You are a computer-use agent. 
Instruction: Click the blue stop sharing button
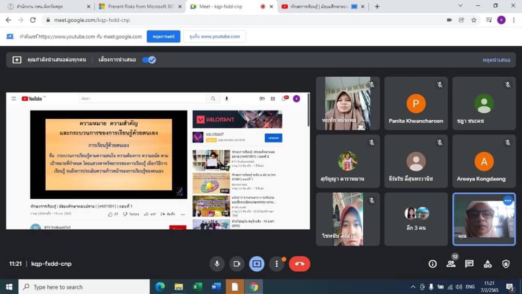tap(163, 36)
